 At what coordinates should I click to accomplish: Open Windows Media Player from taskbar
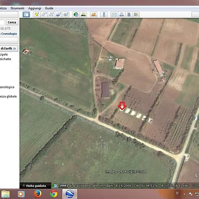point(21,194)
